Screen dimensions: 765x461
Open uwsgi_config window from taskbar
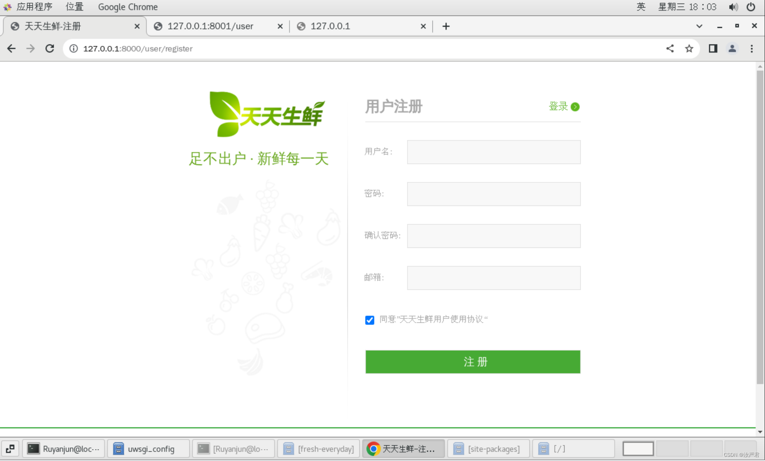(x=149, y=448)
